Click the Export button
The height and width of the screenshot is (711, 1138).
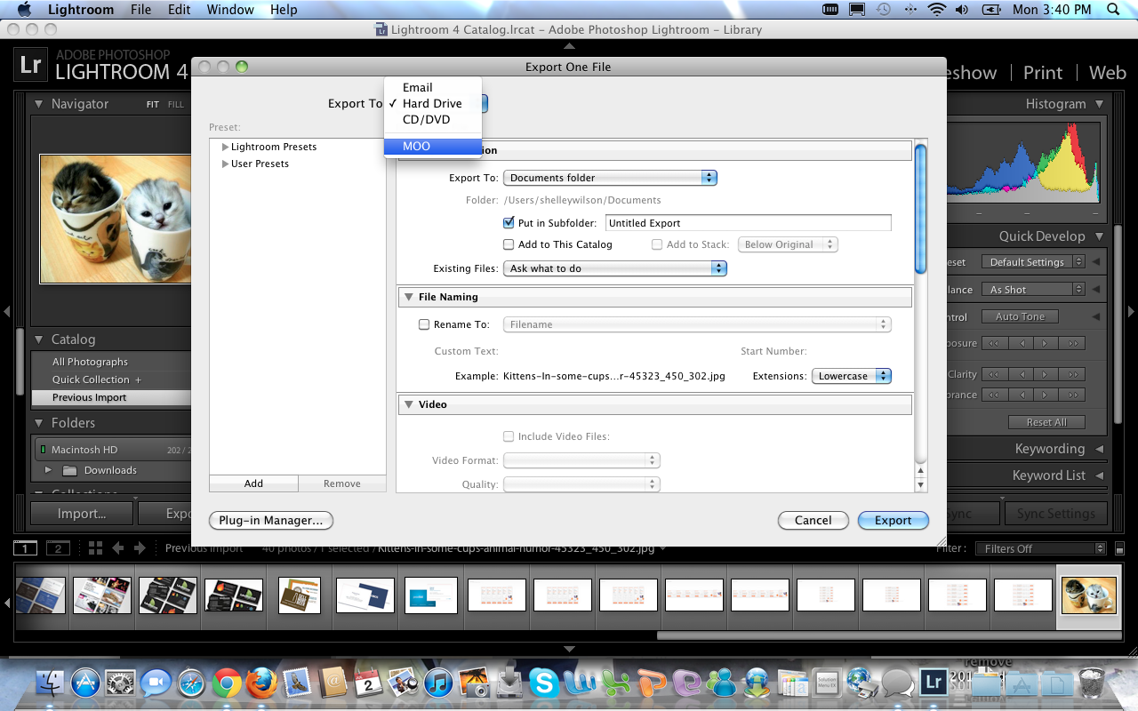pos(893,521)
